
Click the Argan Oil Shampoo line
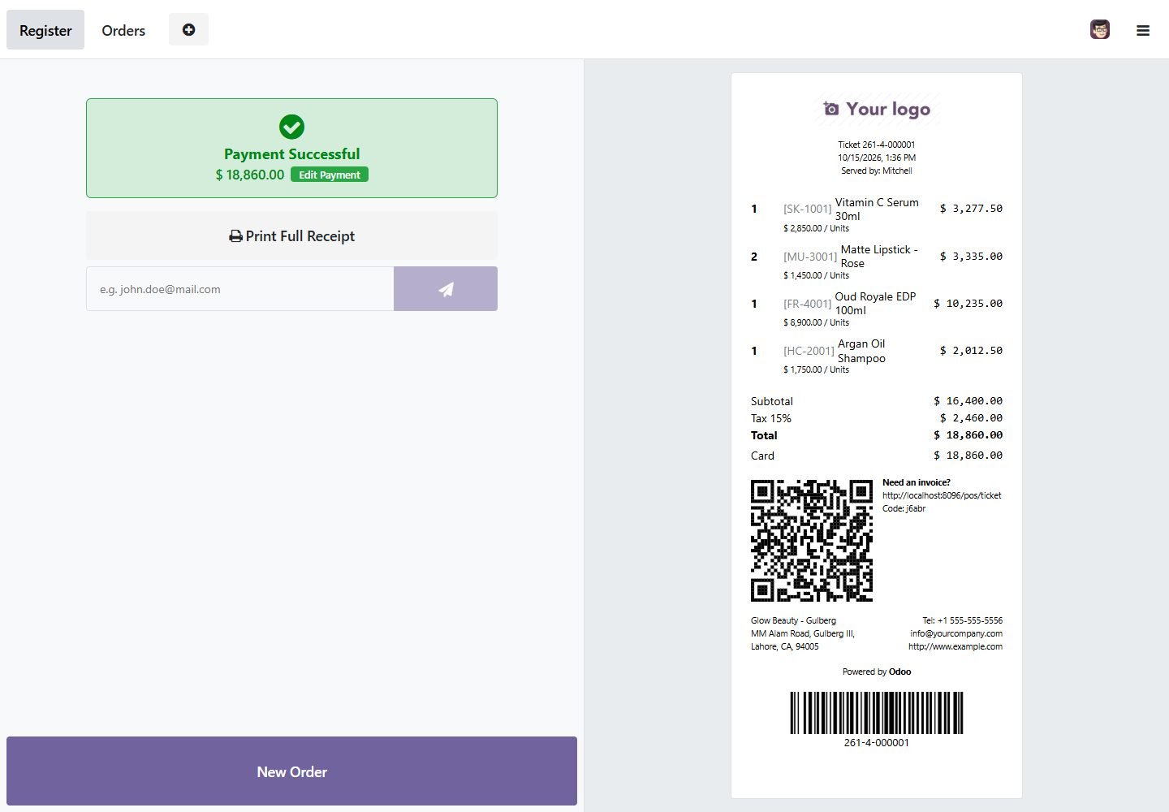coord(877,356)
